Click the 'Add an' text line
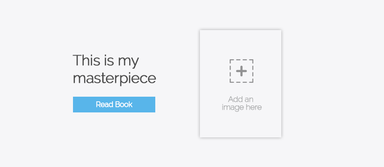384x167 pixels. [x=240, y=99]
